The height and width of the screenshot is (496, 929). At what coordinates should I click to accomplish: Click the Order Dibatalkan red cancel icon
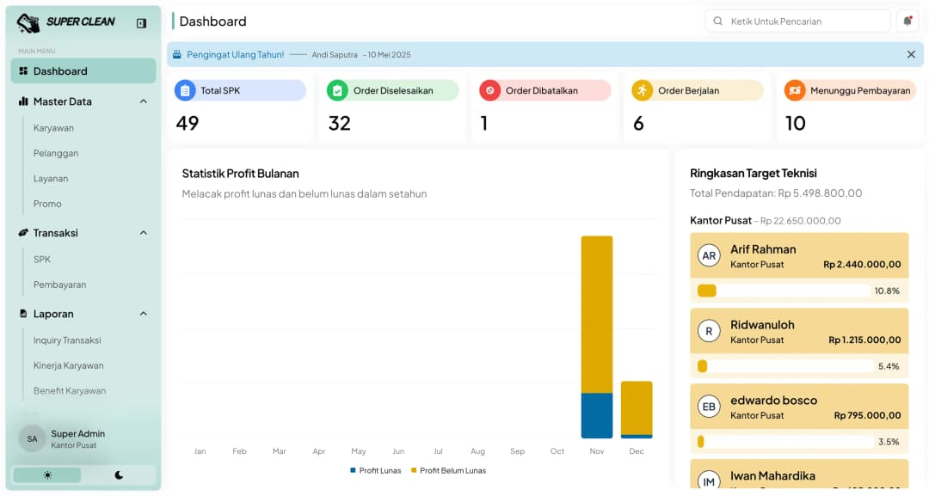490,90
